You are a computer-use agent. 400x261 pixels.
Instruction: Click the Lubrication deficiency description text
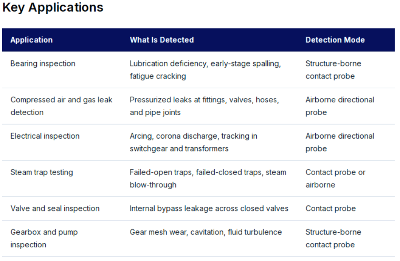tap(205, 70)
